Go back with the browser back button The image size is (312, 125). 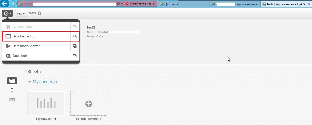4,4
